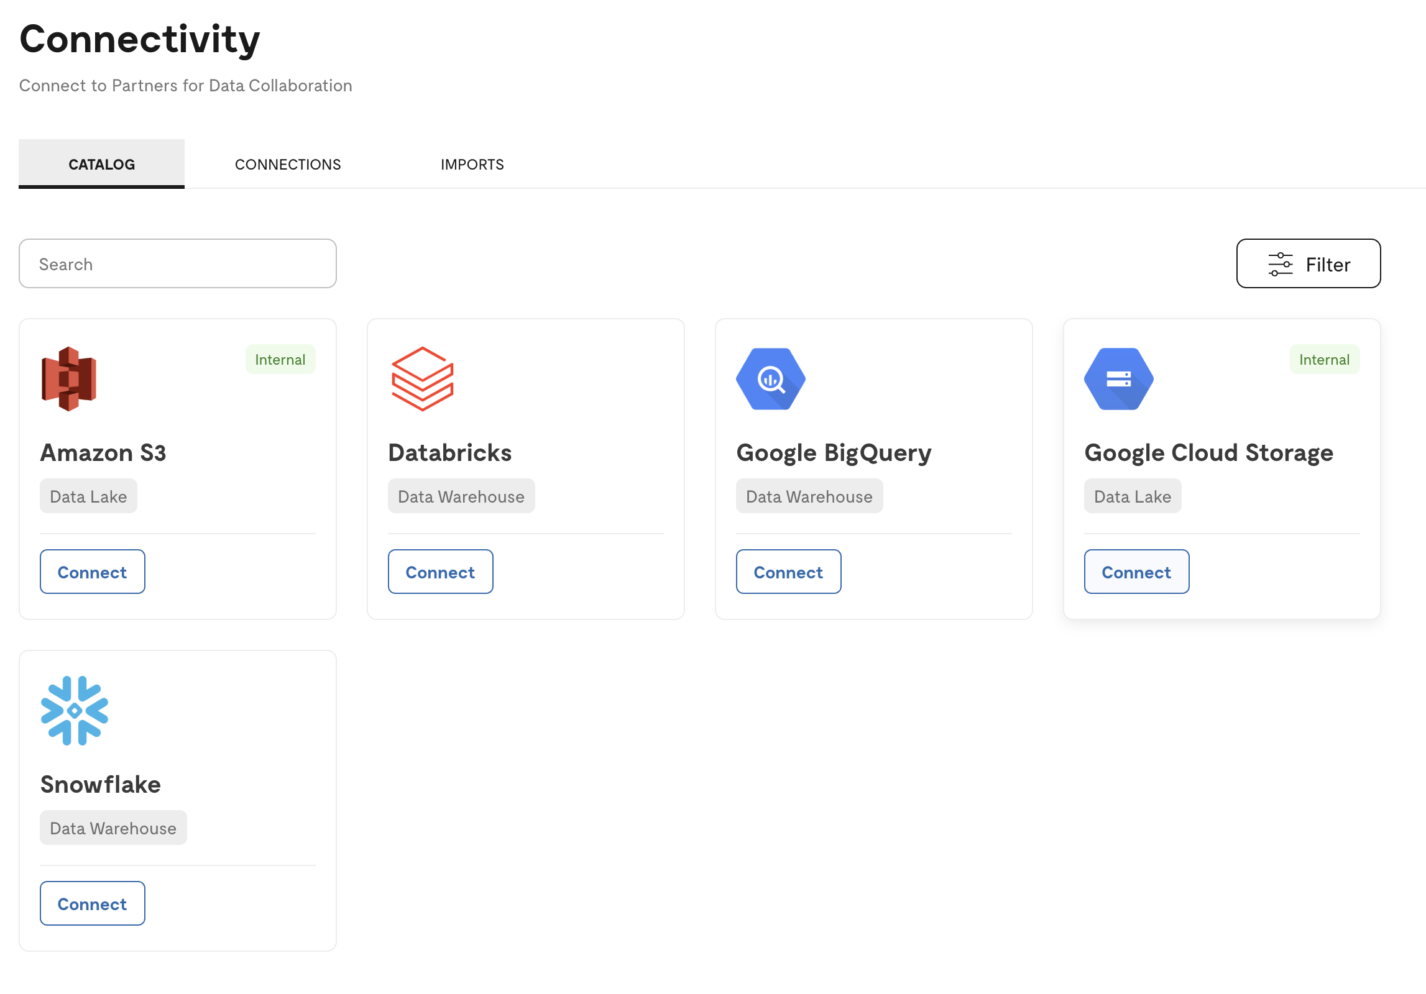Click the Amazon S3 logo icon
The height and width of the screenshot is (994, 1426).
(x=69, y=379)
